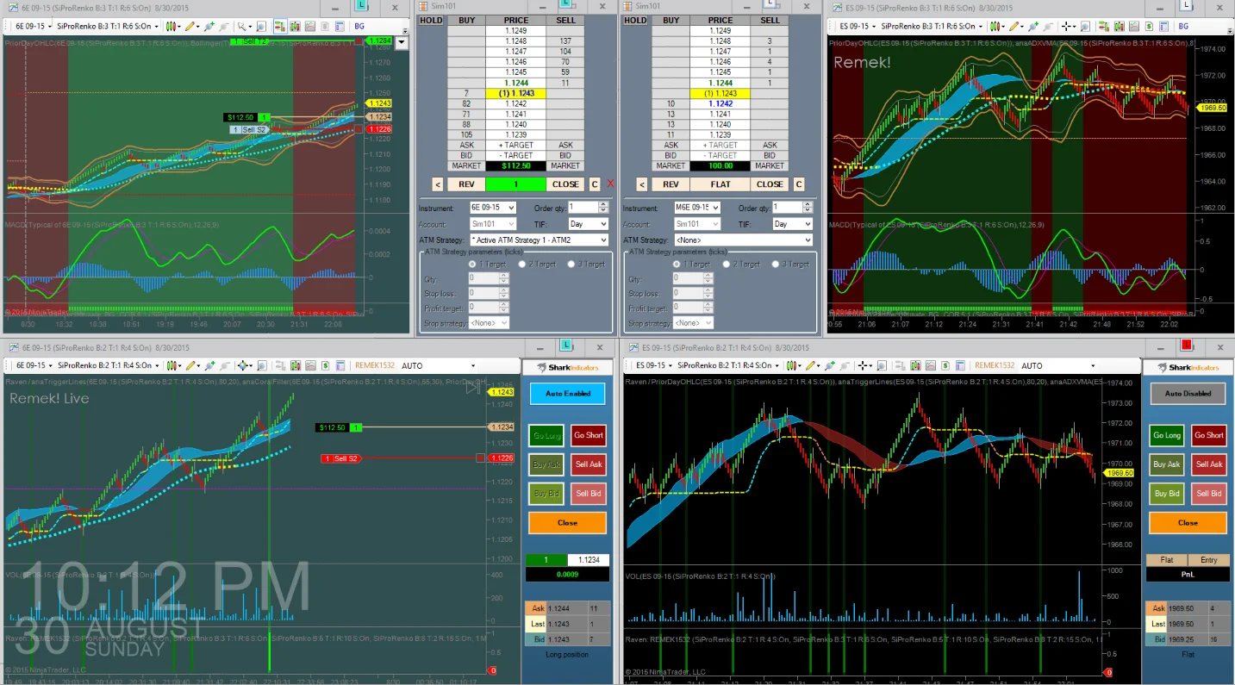Click 1.1242 blue price cell in M6E ladder
This screenshot has width=1235, height=685.
[x=720, y=103]
